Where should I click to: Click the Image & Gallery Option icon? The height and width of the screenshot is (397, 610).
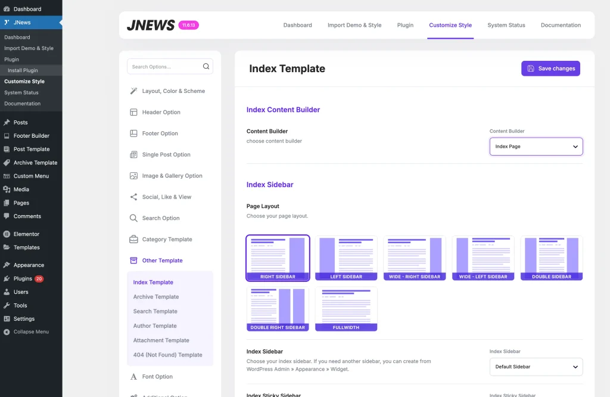coord(133,176)
